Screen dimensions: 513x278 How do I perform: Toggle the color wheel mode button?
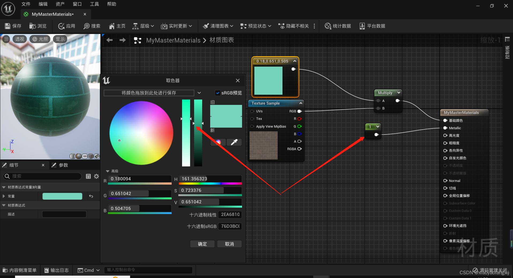point(218,142)
